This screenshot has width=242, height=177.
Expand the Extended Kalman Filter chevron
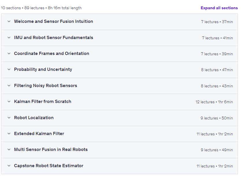point(9,134)
